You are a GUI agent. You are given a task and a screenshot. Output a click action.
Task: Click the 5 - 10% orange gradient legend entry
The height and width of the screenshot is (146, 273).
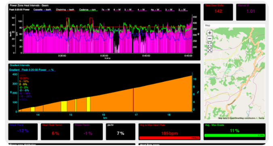24,81
